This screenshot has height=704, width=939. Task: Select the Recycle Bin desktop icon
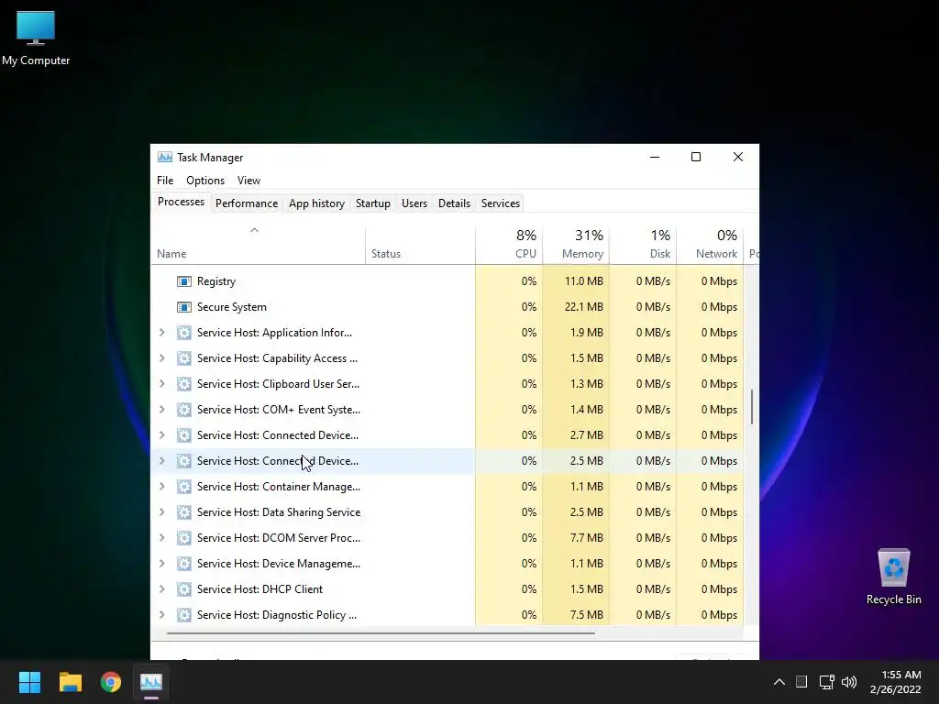point(893,577)
